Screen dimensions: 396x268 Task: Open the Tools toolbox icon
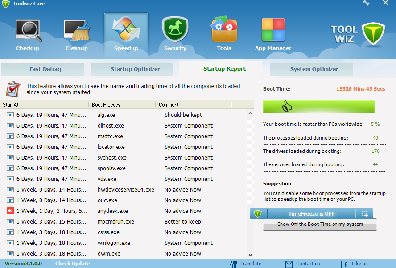(224, 29)
